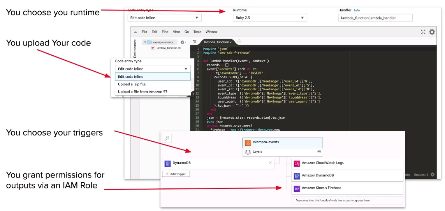The image size is (445, 211).
Task: Open the Find menu
Action: [165, 32]
